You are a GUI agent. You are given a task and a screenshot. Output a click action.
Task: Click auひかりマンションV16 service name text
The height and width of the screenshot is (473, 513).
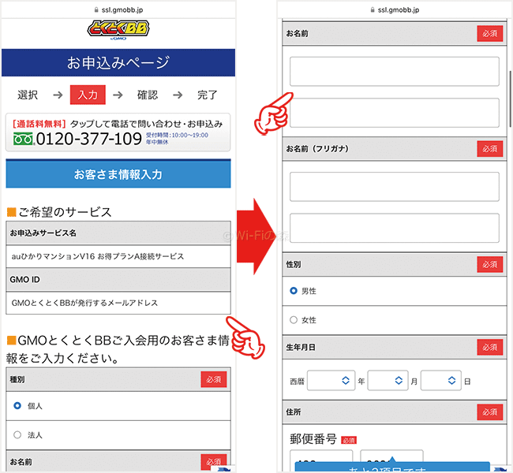pyautogui.click(x=98, y=257)
